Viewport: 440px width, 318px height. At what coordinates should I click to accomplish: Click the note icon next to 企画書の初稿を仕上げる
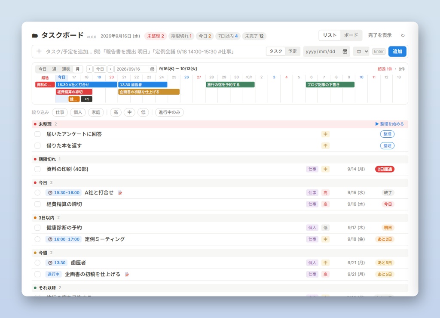tap(127, 275)
